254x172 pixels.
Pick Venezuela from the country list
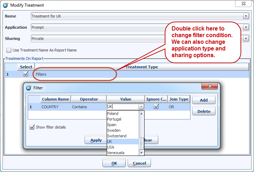116,153
